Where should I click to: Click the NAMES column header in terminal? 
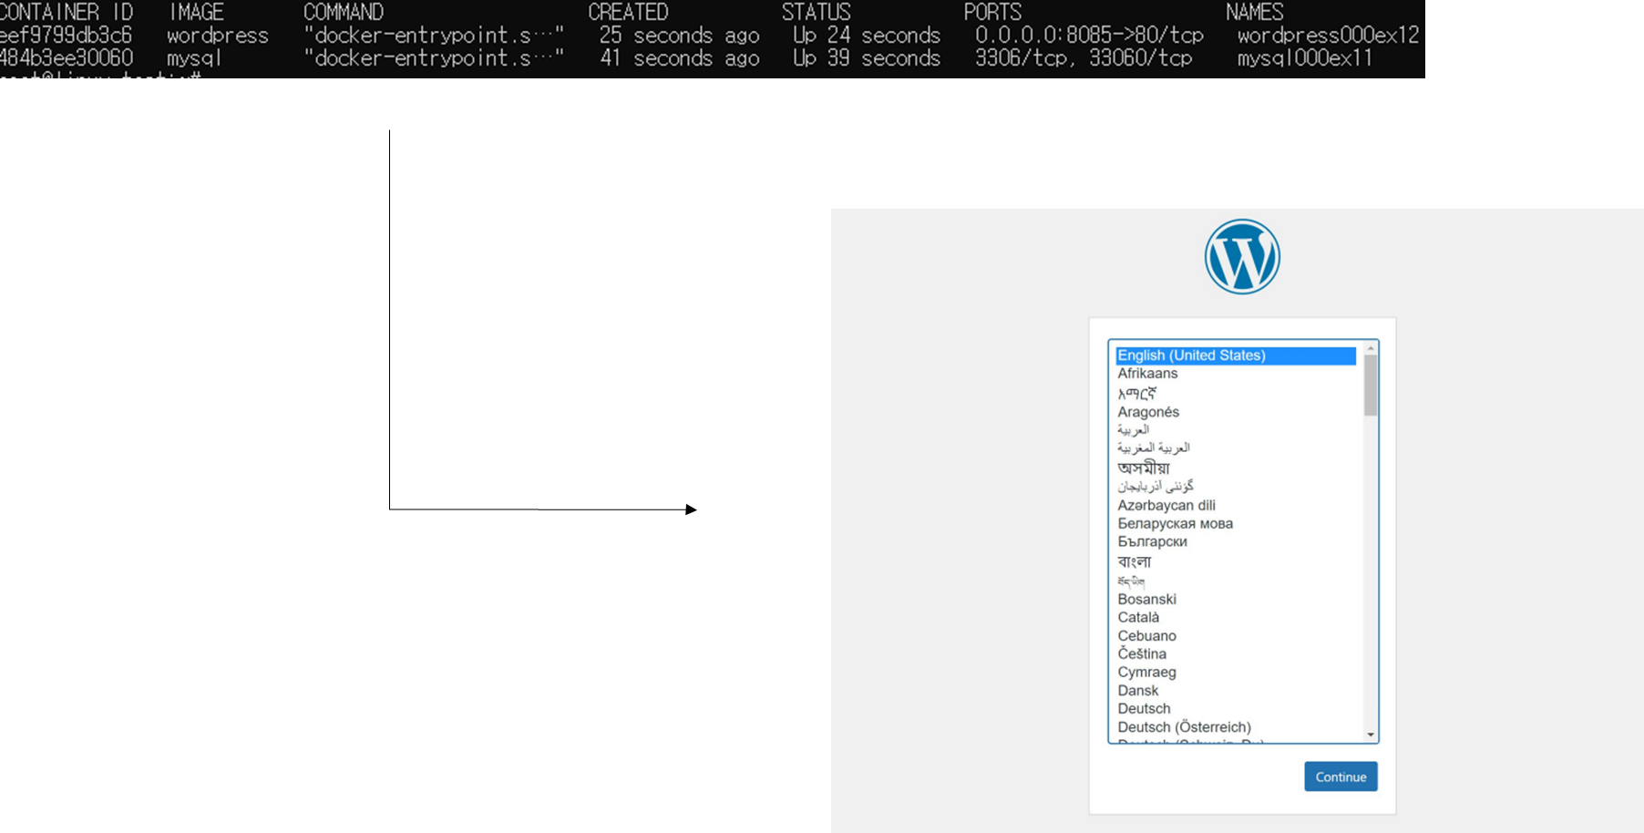pos(1254,12)
